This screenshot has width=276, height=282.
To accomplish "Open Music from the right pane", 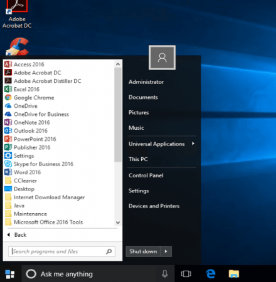I will pos(136,128).
